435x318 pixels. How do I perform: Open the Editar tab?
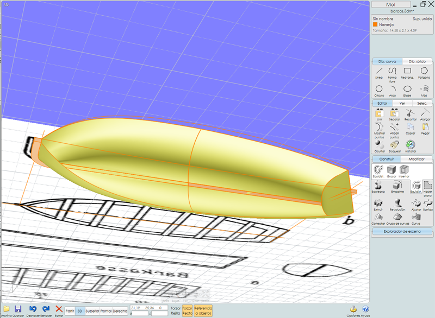coord(382,103)
